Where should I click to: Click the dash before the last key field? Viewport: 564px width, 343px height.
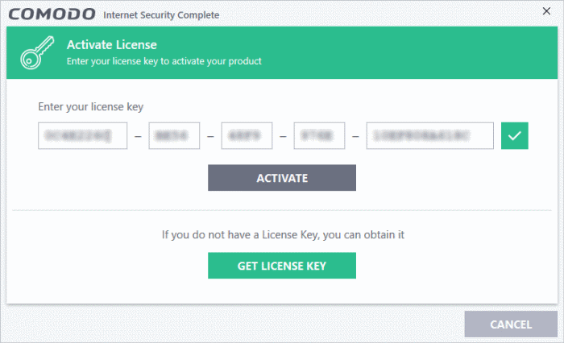coord(355,137)
